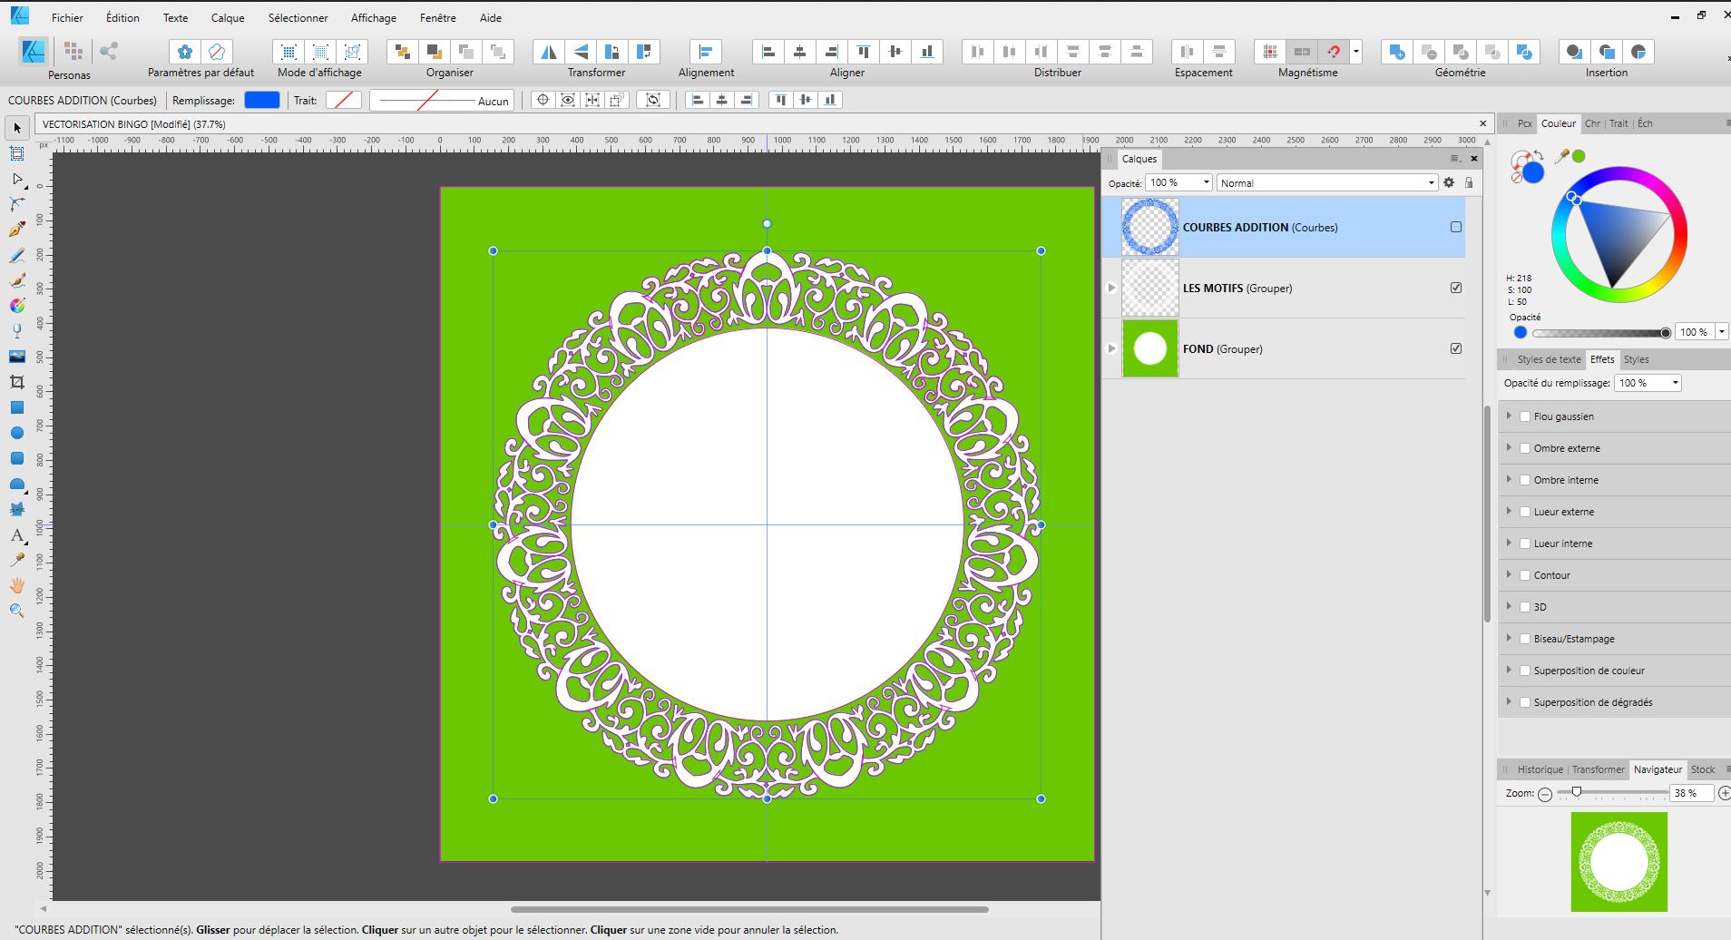The height and width of the screenshot is (940, 1731).
Task: Select the Zoom magnifier tool
Action: (16, 611)
